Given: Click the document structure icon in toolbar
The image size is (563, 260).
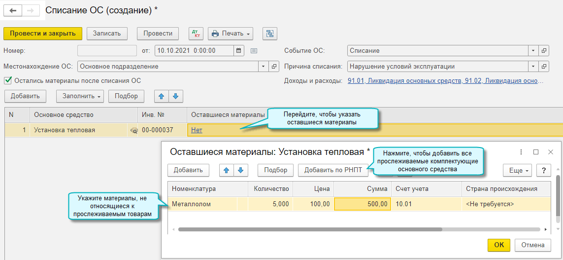Looking at the screenshot, I should [269, 34].
